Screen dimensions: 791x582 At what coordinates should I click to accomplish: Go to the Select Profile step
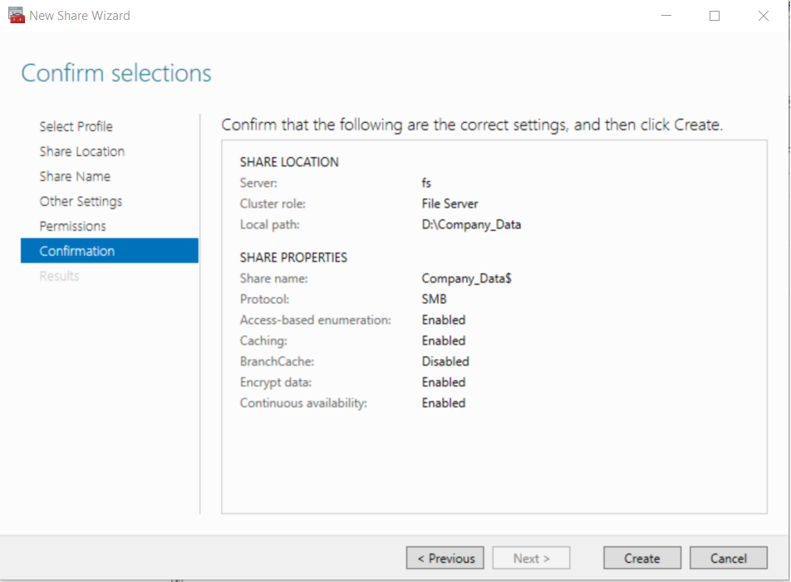[x=76, y=126]
